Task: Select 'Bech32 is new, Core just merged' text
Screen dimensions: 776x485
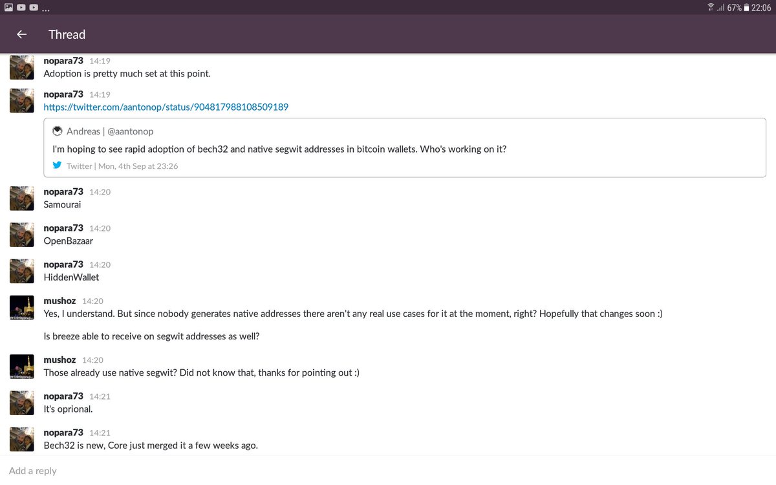Action: pyautogui.click(x=151, y=445)
